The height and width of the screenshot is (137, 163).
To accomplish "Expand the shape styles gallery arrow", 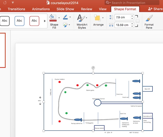I will (x=45, y=21).
